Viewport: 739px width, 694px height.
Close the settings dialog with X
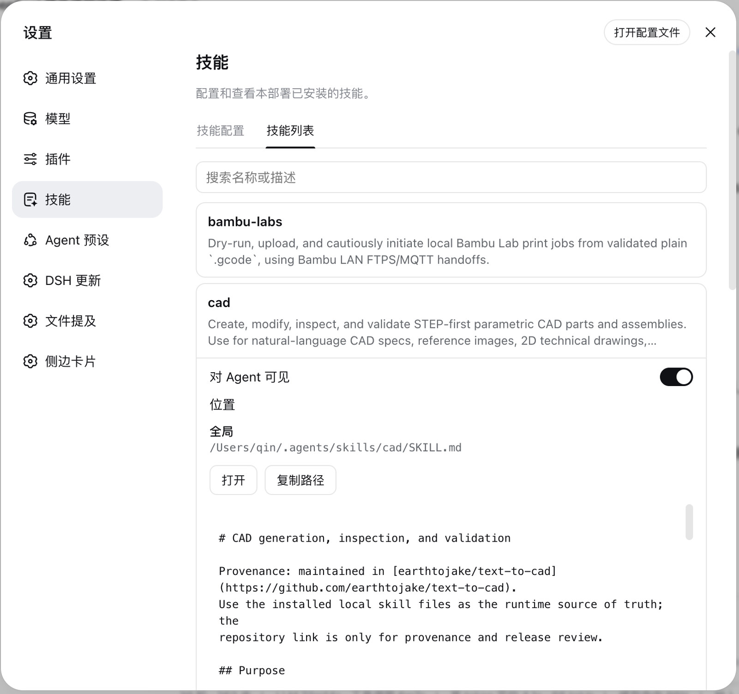(710, 32)
